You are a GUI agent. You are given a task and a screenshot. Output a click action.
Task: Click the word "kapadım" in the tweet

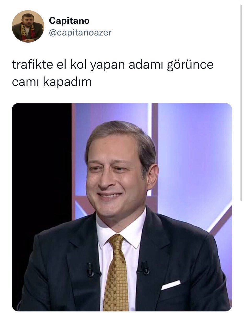point(67,82)
